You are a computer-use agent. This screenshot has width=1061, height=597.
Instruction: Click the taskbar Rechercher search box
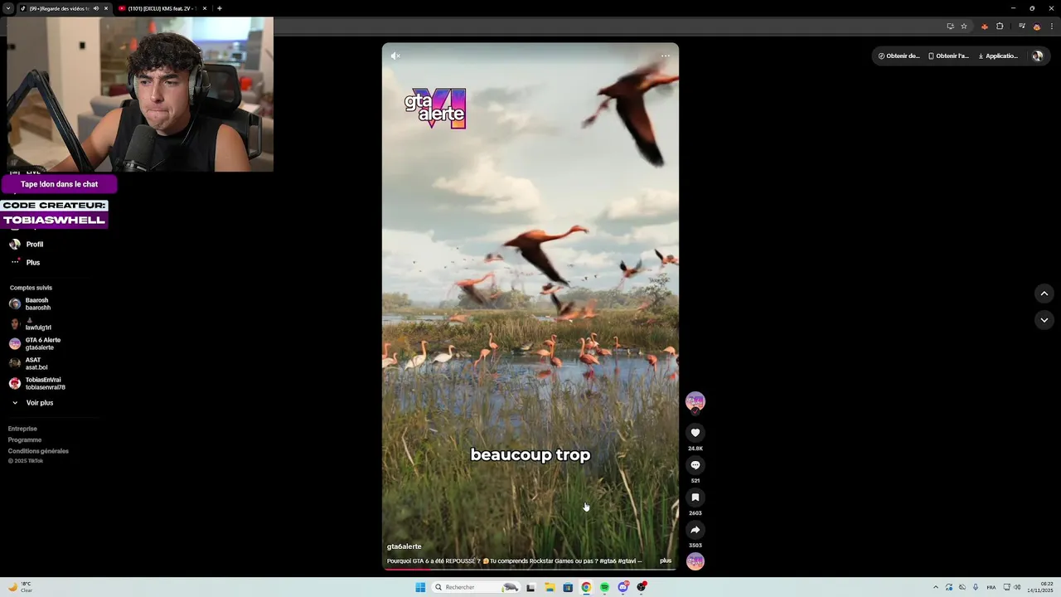(476, 587)
